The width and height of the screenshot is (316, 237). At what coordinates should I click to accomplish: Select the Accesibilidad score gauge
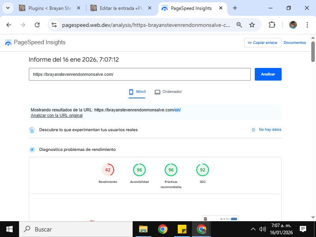click(139, 170)
